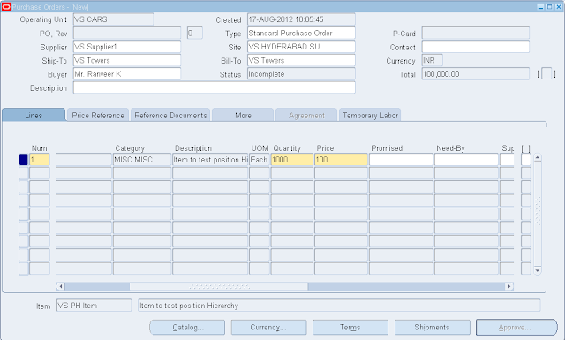Click the Operating Unit field VS CARS
Image resolution: width=565 pixels, height=340 pixels.
click(113, 19)
